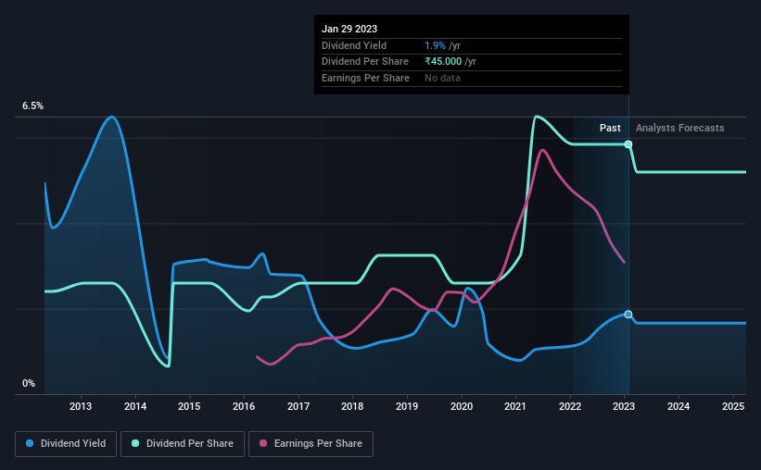This screenshot has width=761, height=470.
Task: Click the 2021 x-axis year label
Action: point(515,406)
